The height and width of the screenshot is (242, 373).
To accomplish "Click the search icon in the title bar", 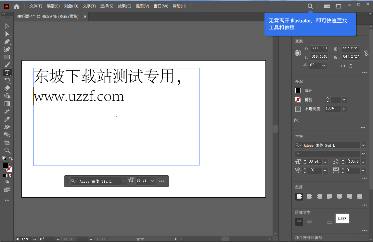I will [310, 6].
